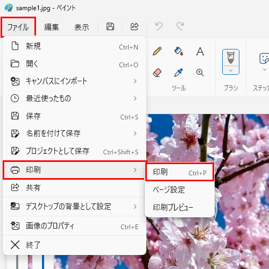Viewport: 269px width, 269px height.
Task: Click the printer icon in file menu
Action: point(15,170)
